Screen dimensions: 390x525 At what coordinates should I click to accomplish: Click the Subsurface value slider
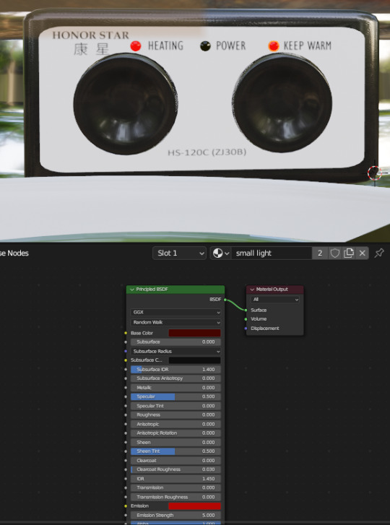click(175, 342)
